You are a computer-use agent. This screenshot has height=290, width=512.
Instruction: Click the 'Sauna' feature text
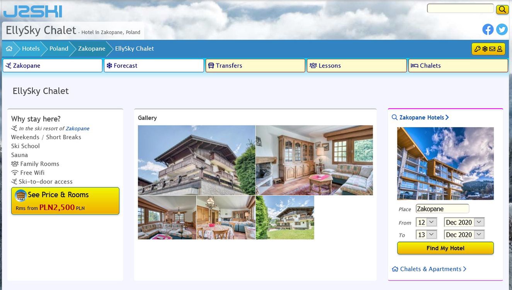pyautogui.click(x=20, y=155)
